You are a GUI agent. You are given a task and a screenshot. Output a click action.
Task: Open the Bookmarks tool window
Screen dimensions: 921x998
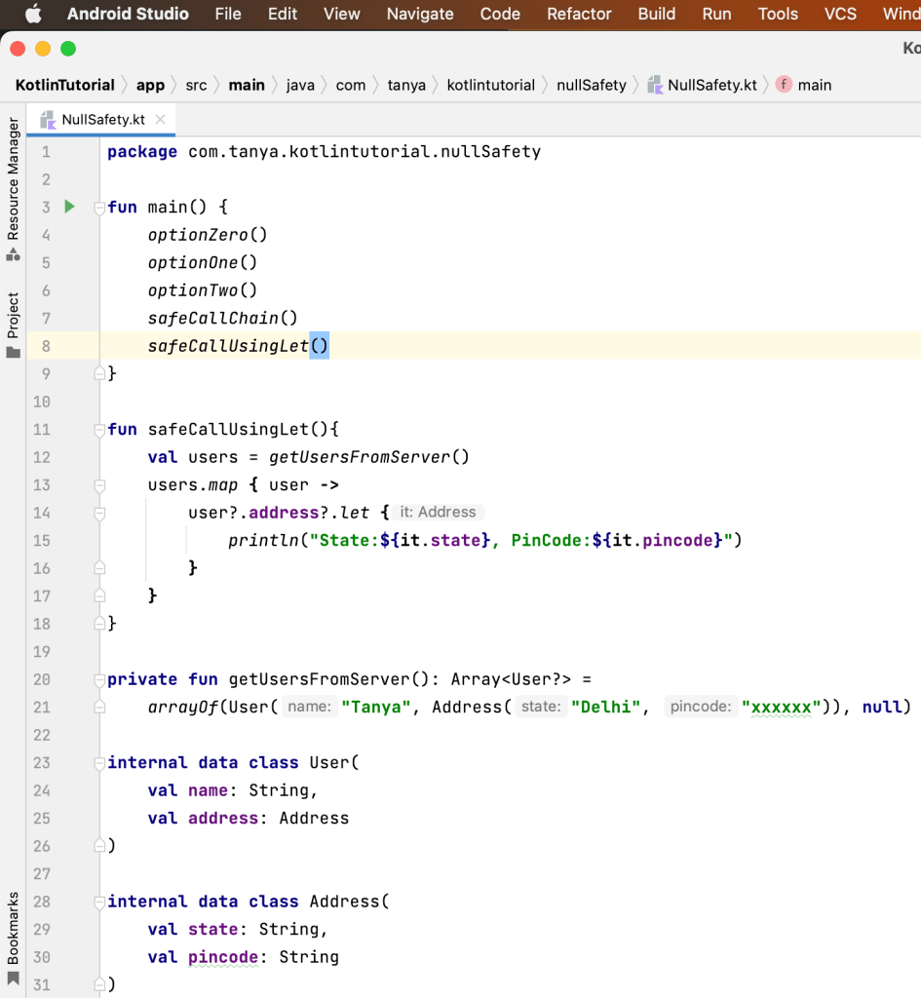[x=13, y=926]
